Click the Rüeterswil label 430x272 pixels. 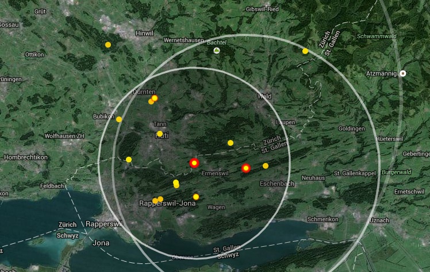389,139
